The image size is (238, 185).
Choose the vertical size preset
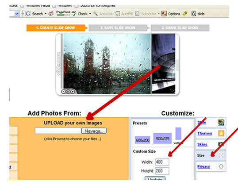(x=178, y=134)
